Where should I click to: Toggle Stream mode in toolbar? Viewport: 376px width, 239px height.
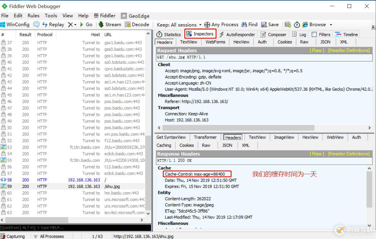pyautogui.click(x=110, y=25)
